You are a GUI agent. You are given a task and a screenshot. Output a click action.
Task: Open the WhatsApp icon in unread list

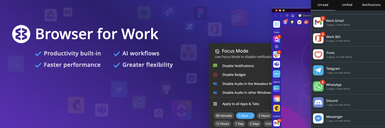pos(318,86)
